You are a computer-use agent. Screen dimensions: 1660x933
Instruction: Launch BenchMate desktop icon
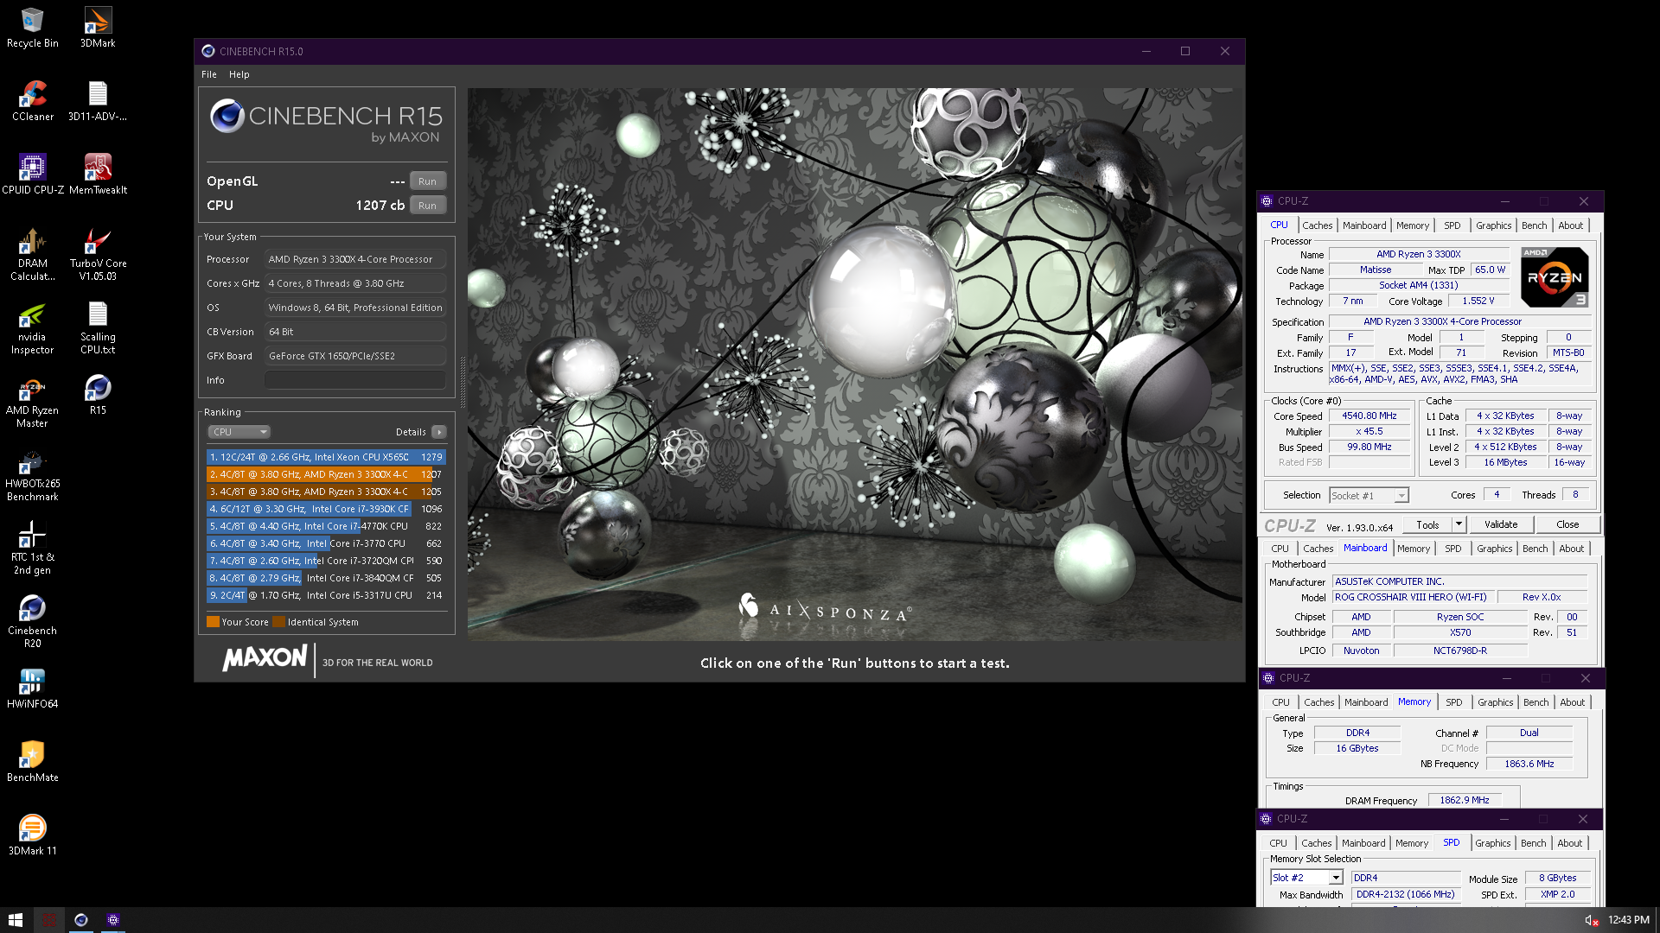[32, 762]
